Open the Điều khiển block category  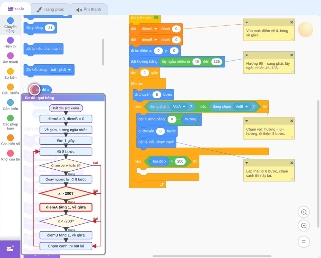10,89
